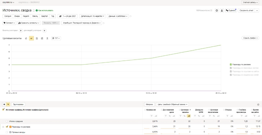Click Скрыть график button
This screenshot has height=135, width=262.
[250, 38]
